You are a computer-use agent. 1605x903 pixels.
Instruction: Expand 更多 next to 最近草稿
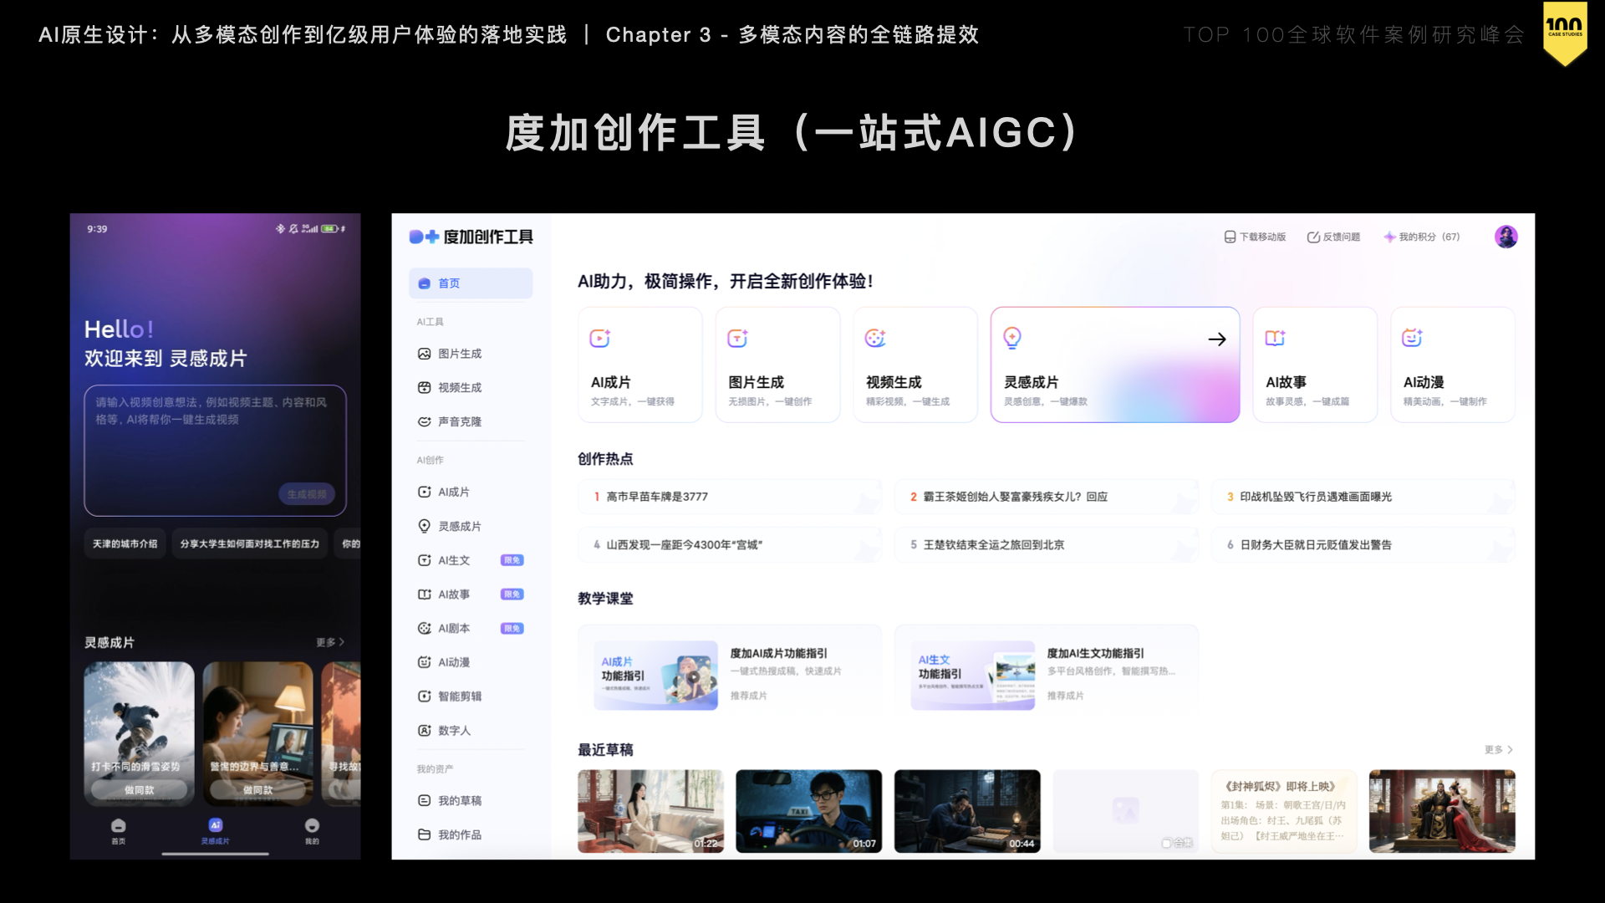click(1498, 749)
